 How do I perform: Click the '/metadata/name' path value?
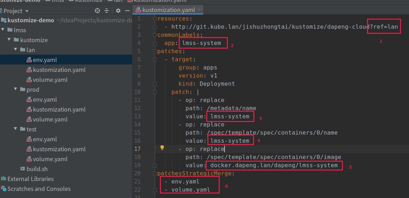[x=231, y=108]
